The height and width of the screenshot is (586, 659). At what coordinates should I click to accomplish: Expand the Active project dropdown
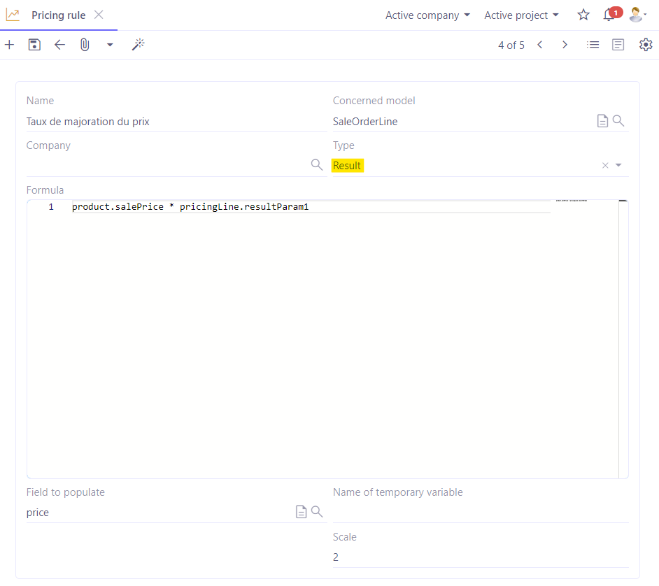(521, 15)
